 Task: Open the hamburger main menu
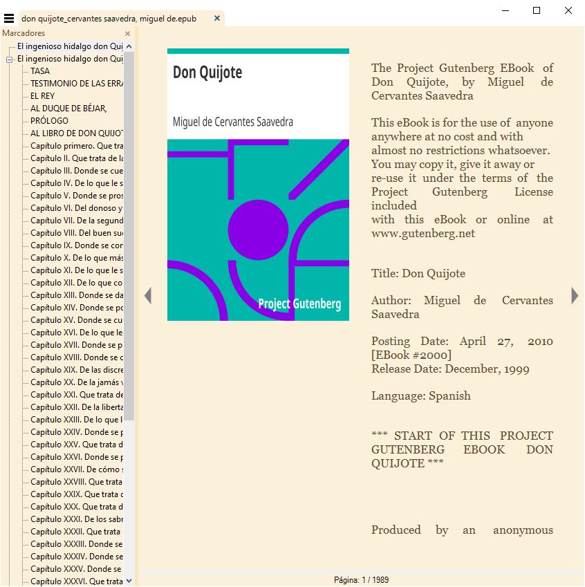(9, 19)
